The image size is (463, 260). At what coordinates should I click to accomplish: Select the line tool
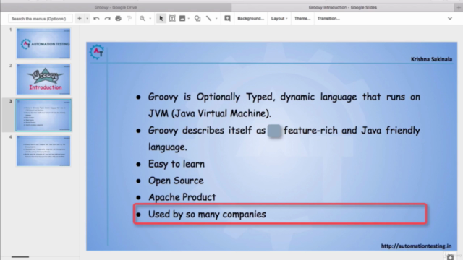tap(208, 18)
